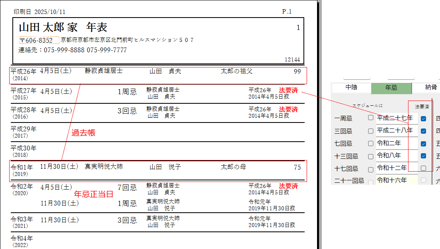This screenshot has height=249, width=440.
Task: Enable the schedule checkbox for 十七回忌
Action: (x=371, y=168)
